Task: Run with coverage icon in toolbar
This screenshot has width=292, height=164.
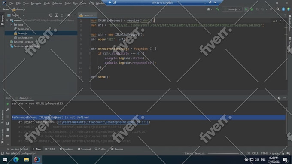Action: tap(257, 9)
